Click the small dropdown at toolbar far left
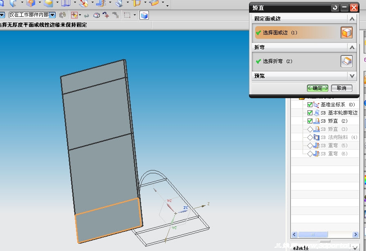The image size is (366, 251). click(x=2, y=16)
